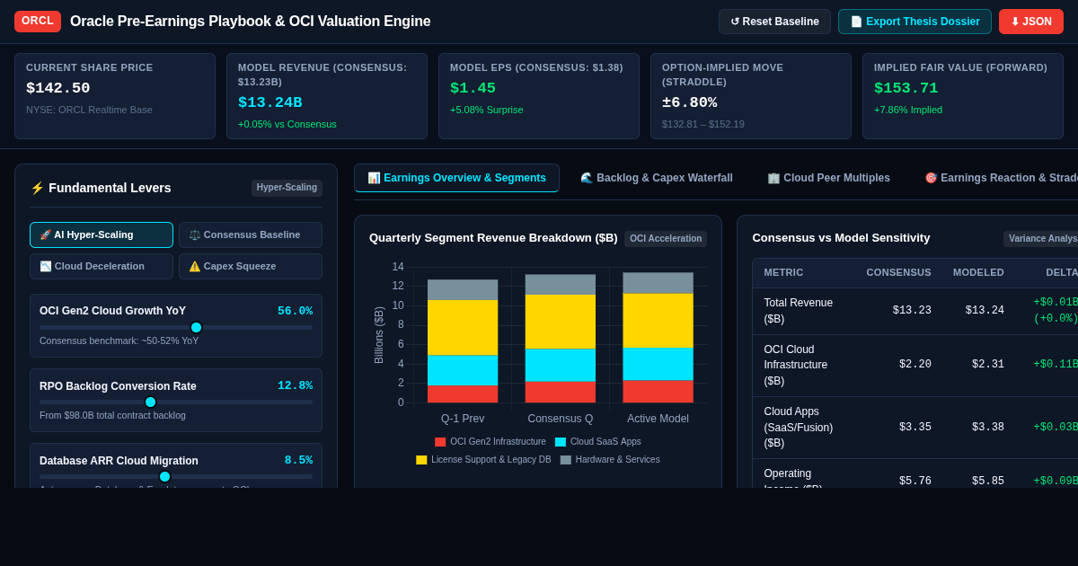Viewport: 1078px width, 566px height.
Task: Click the $5.85 modeled operating income cell
Action: 987,482
